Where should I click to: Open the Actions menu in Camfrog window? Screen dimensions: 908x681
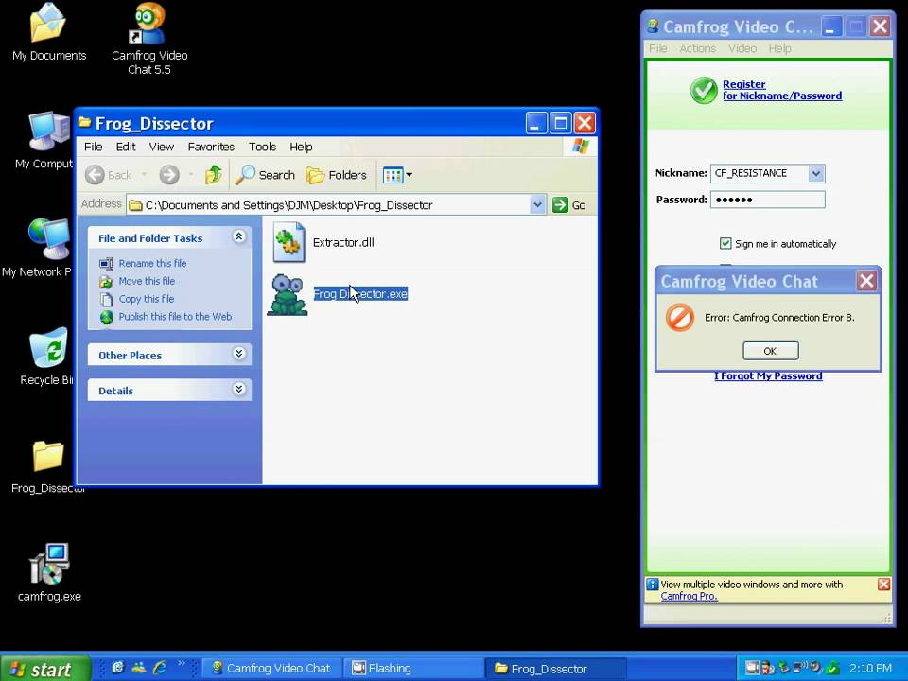click(698, 48)
